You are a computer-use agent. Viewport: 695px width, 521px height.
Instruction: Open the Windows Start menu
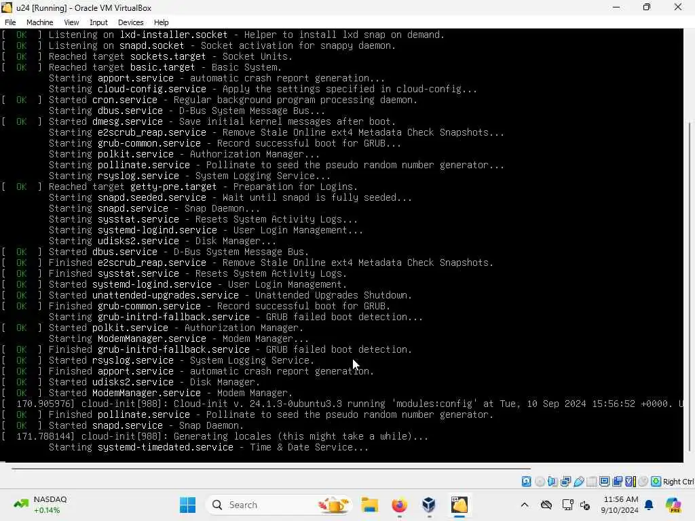(x=187, y=505)
